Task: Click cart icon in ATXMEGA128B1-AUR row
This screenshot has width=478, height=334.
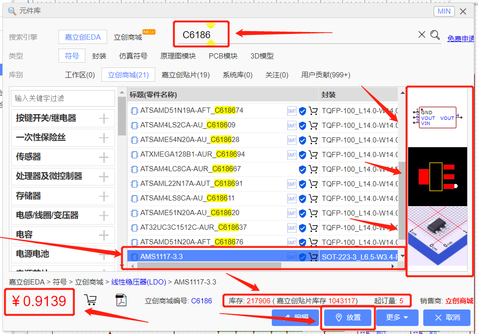Action: pos(313,155)
